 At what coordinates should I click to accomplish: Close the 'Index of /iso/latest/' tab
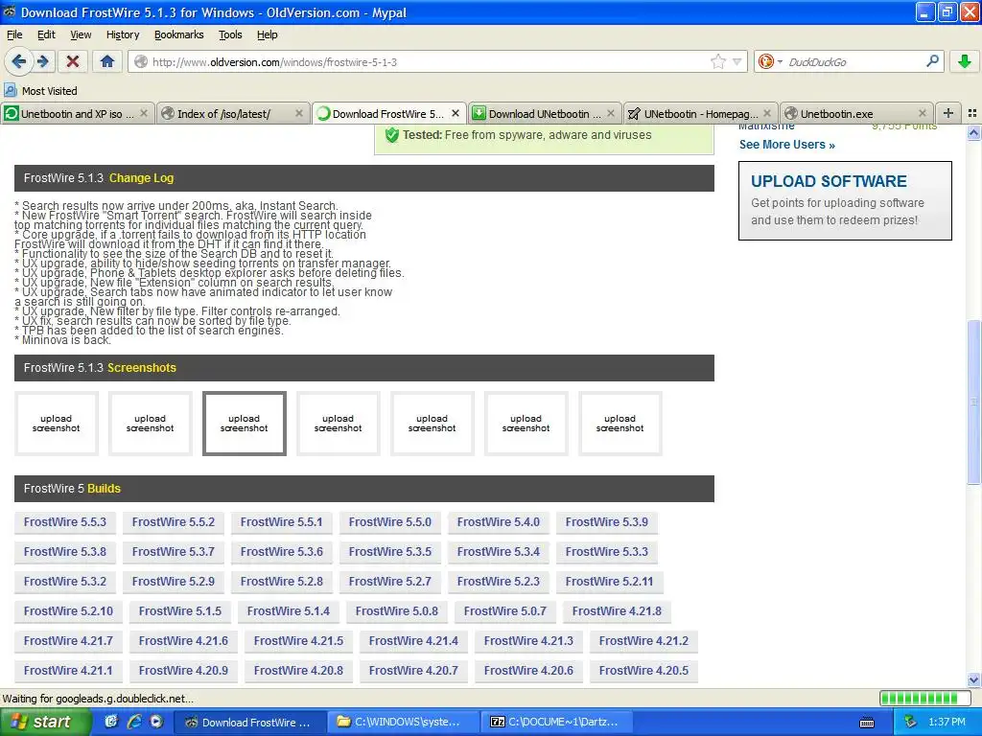point(299,113)
